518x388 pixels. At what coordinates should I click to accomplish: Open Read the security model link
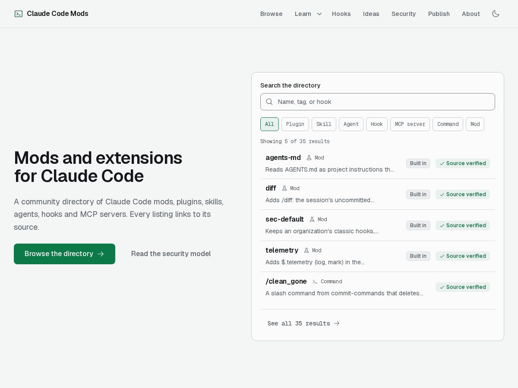click(171, 254)
